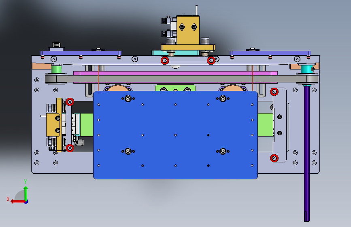Select the top-right bolt on blue plate
351x227 pixels.
(223, 99)
